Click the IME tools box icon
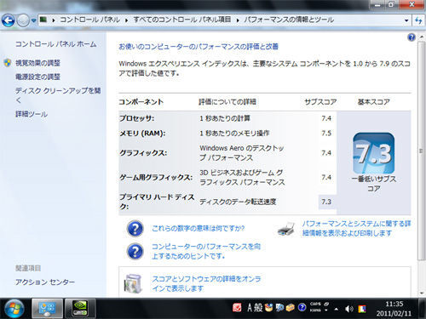Viewport: 426px width, 319px height. [291, 307]
